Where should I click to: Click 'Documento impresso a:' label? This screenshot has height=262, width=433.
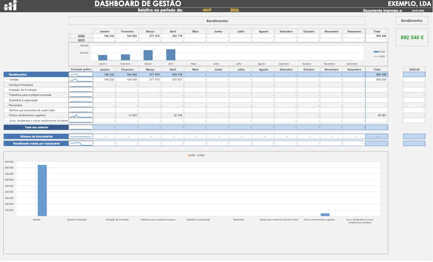click(382, 10)
